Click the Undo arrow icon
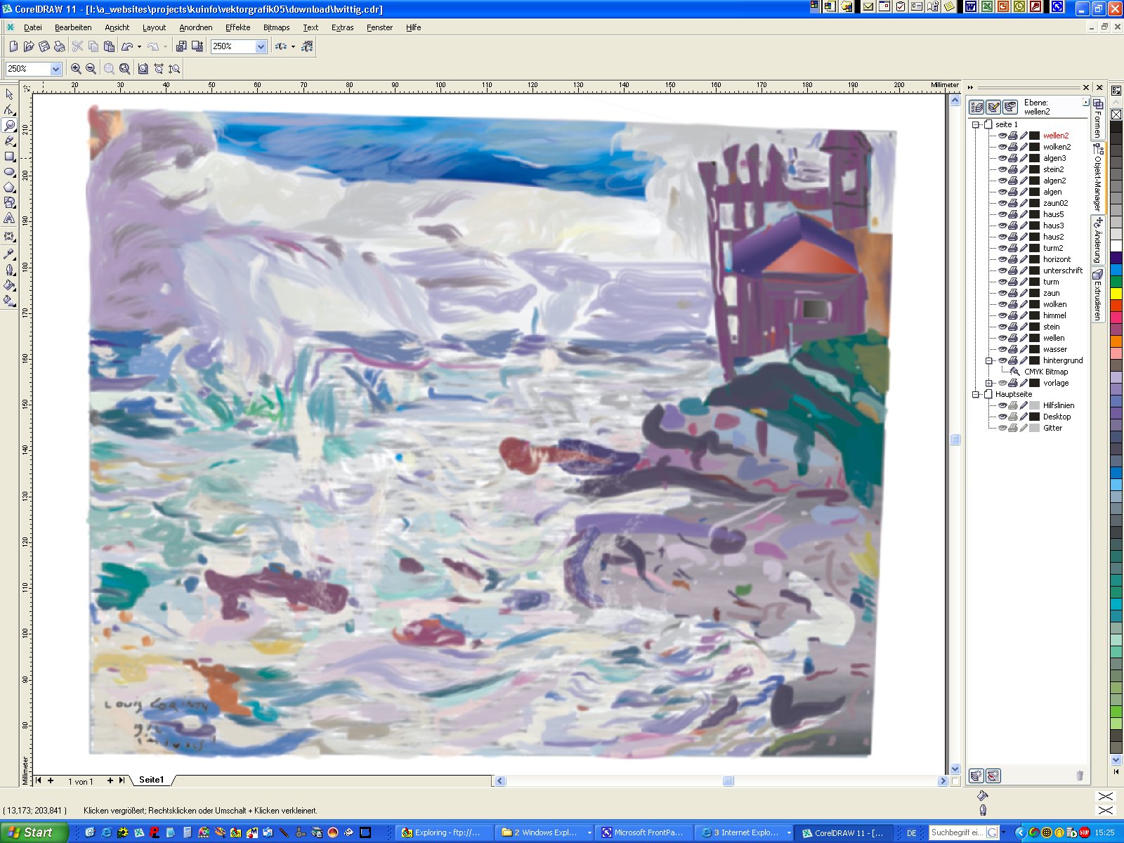This screenshot has height=843, width=1124. coord(127,46)
